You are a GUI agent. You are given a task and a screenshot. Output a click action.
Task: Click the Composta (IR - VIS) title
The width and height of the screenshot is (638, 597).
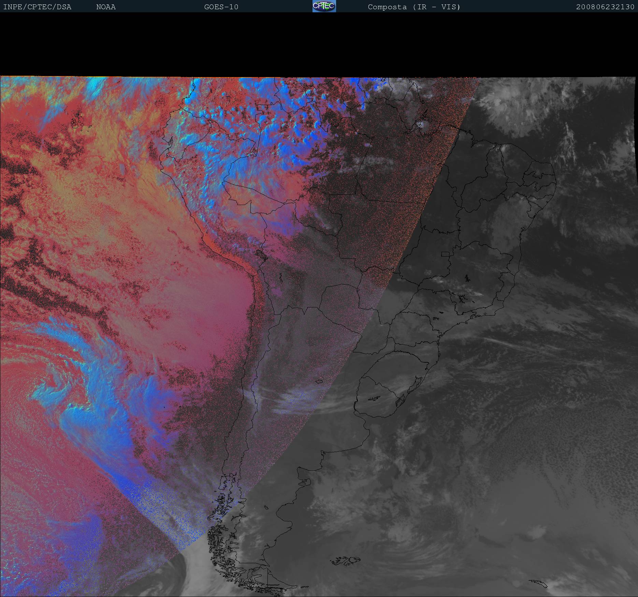(x=414, y=7)
